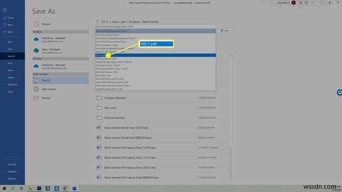This screenshot has width=342, height=192.
Task: Open Google Chrome from the taskbar
Action: click(x=65, y=188)
